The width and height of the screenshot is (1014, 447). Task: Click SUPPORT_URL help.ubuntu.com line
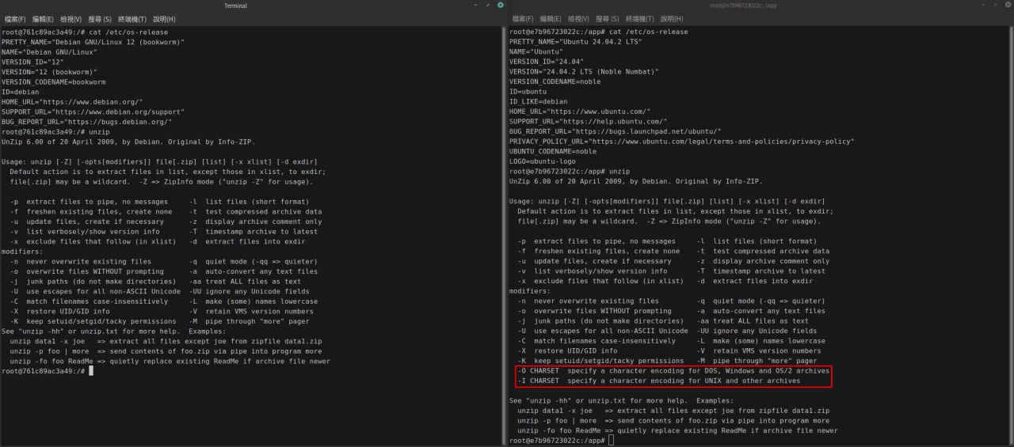tap(589, 122)
